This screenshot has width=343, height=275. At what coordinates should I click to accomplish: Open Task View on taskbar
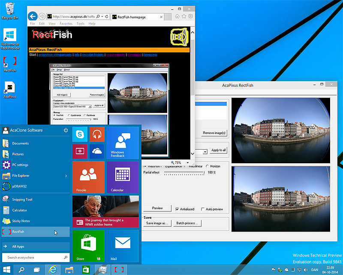tap(36, 270)
